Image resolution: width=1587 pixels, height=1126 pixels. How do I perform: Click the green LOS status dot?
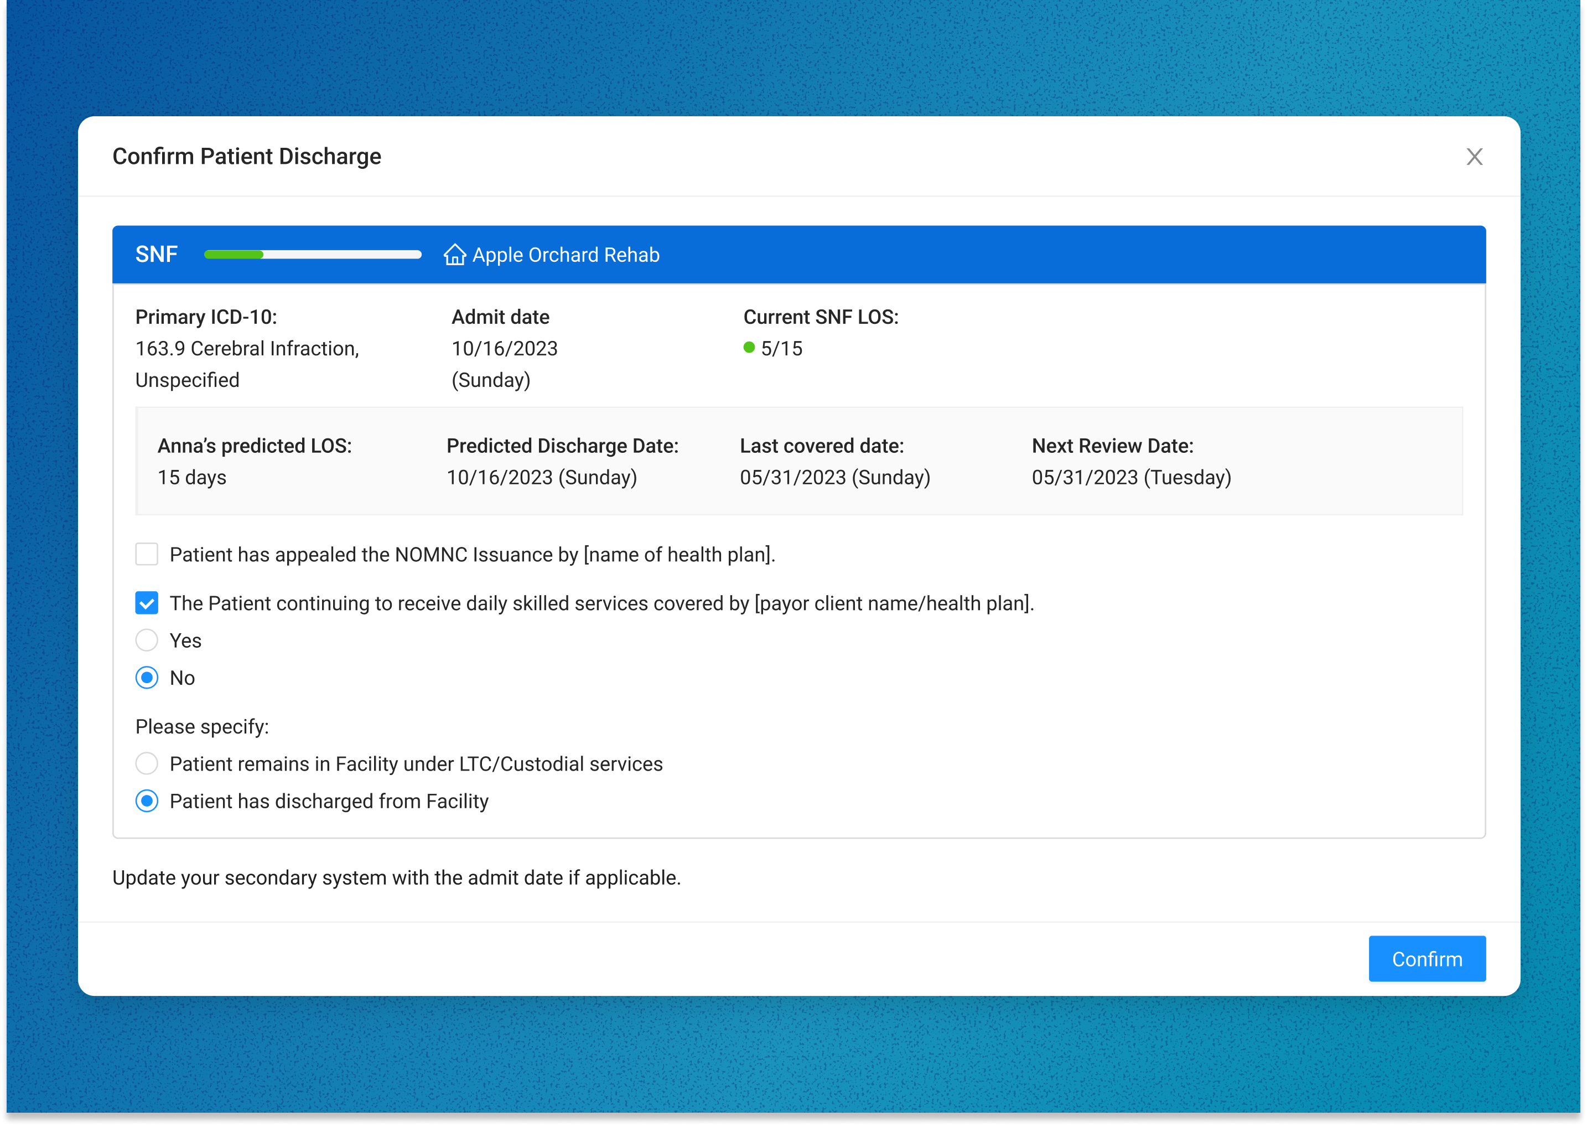tap(749, 347)
